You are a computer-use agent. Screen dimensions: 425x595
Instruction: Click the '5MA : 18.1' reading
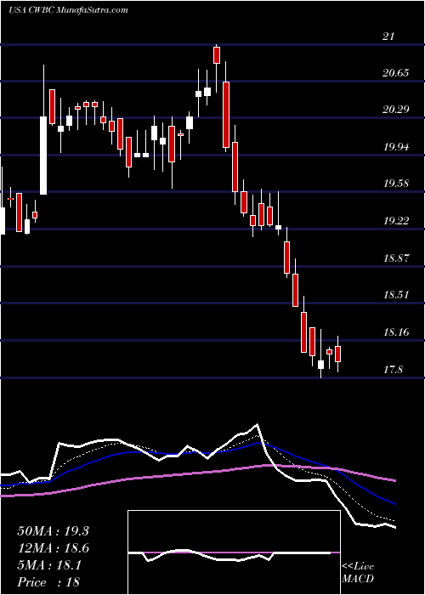click(49, 565)
